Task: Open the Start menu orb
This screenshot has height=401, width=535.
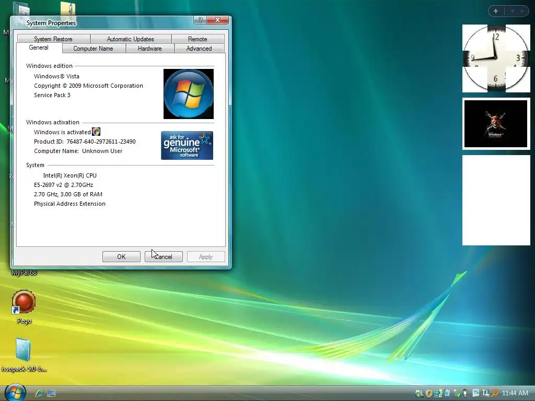Action: [15, 392]
